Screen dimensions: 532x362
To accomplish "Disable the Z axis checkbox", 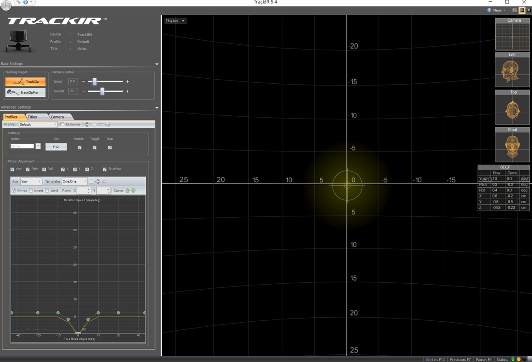I will coord(87,169).
